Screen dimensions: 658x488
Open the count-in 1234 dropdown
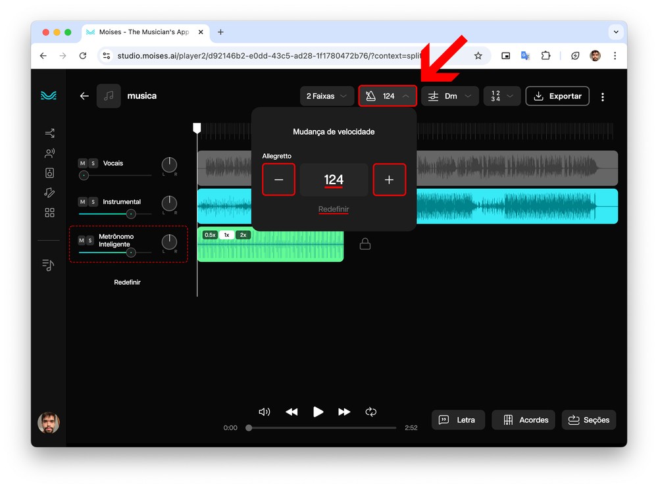tap(502, 96)
